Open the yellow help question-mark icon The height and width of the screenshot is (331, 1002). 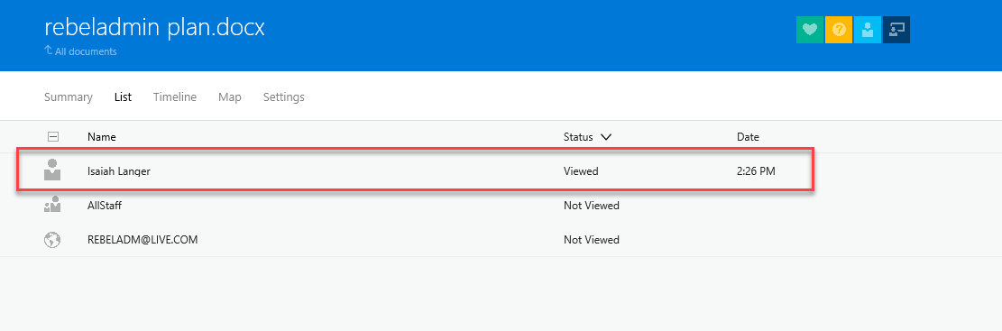click(x=839, y=30)
